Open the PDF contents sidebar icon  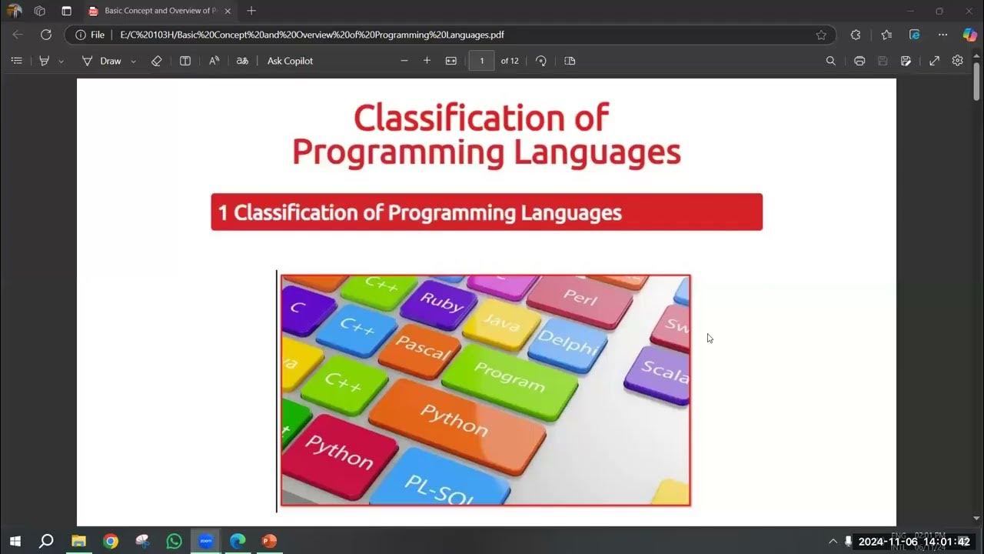[x=17, y=61]
